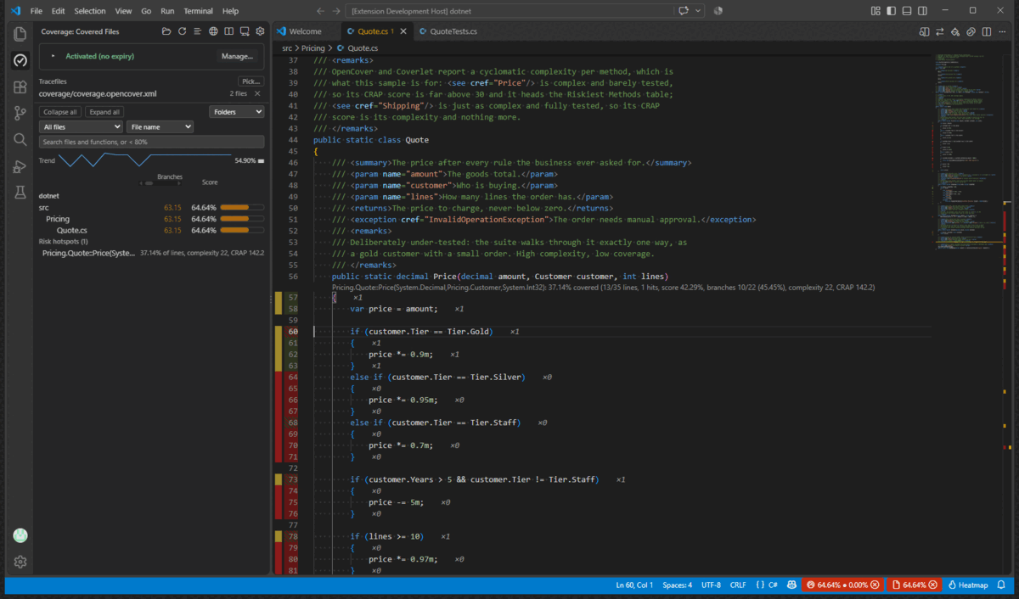Expand the Activated (no expiry) license section
Viewport: 1019px width, 599px height.
click(52, 56)
